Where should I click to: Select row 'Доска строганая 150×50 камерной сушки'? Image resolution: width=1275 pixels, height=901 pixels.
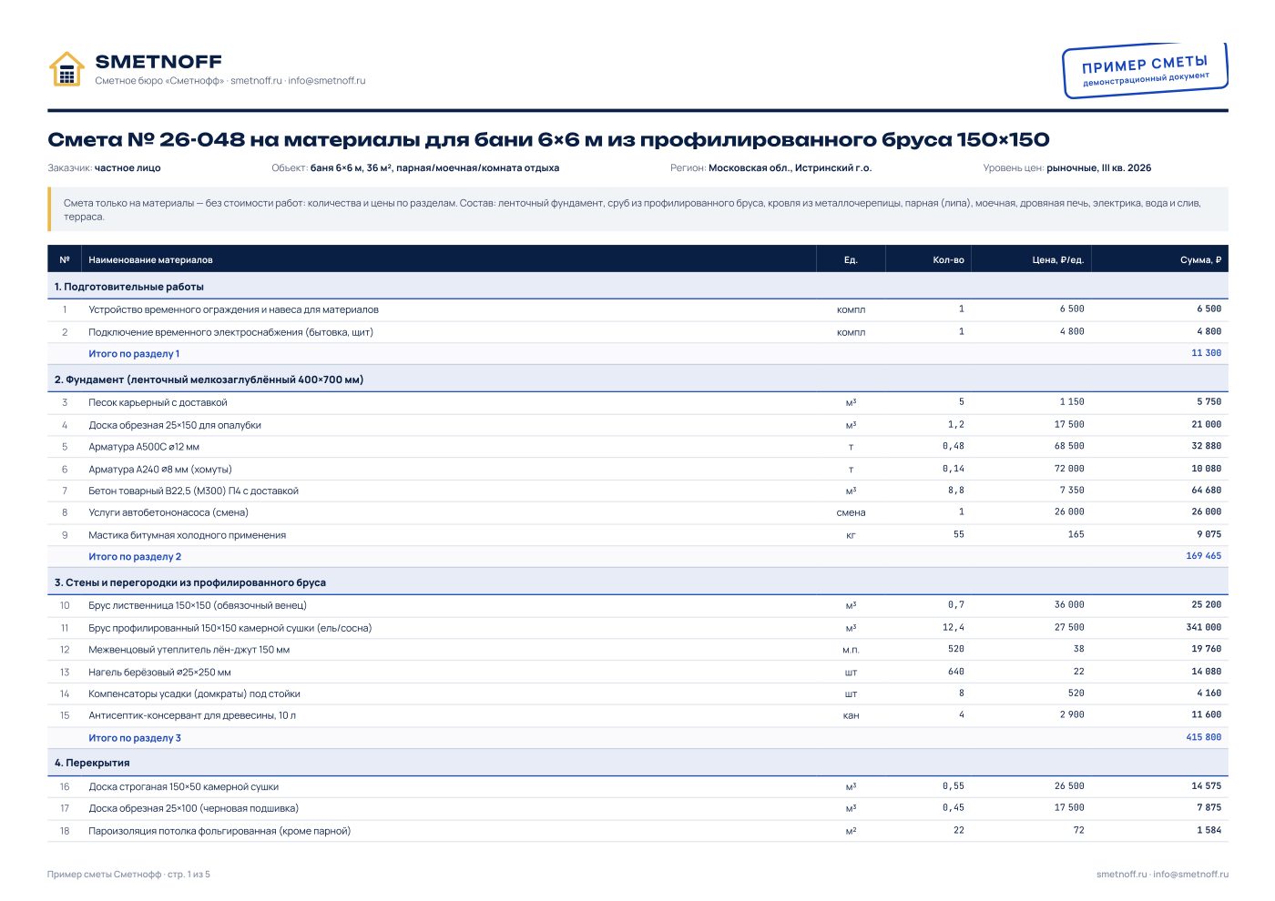coord(637,786)
